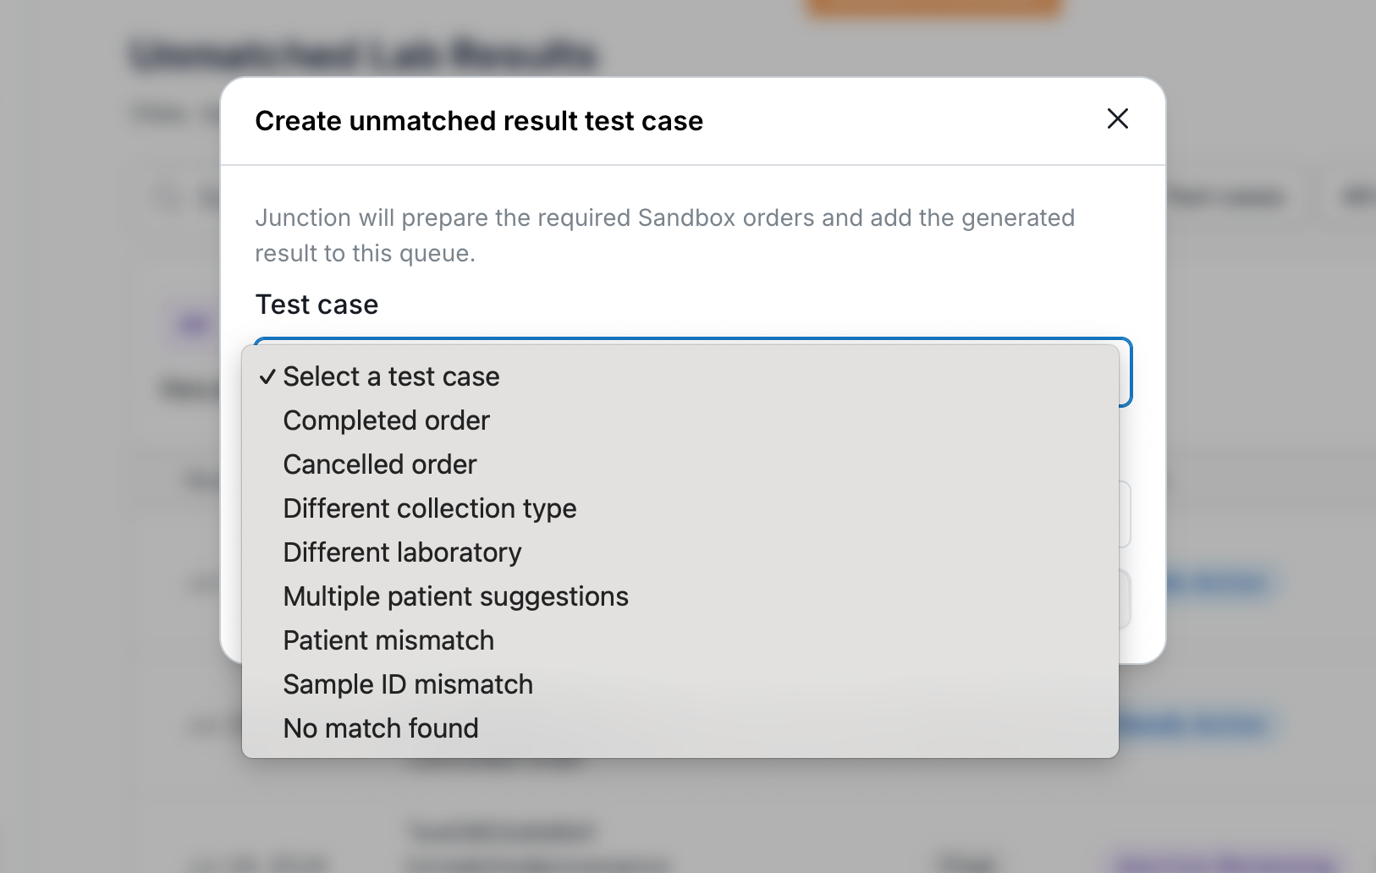This screenshot has width=1376, height=873.
Task: Click the blurred orange button at top
Action: pyautogui.click(x=933, y=8)
